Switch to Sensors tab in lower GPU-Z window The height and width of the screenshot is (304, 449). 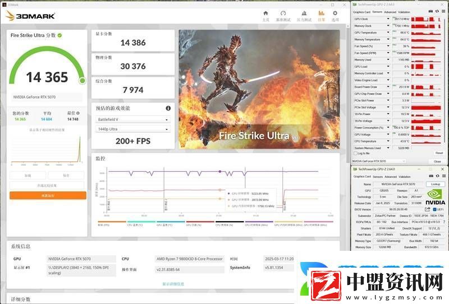coord(377,176)
